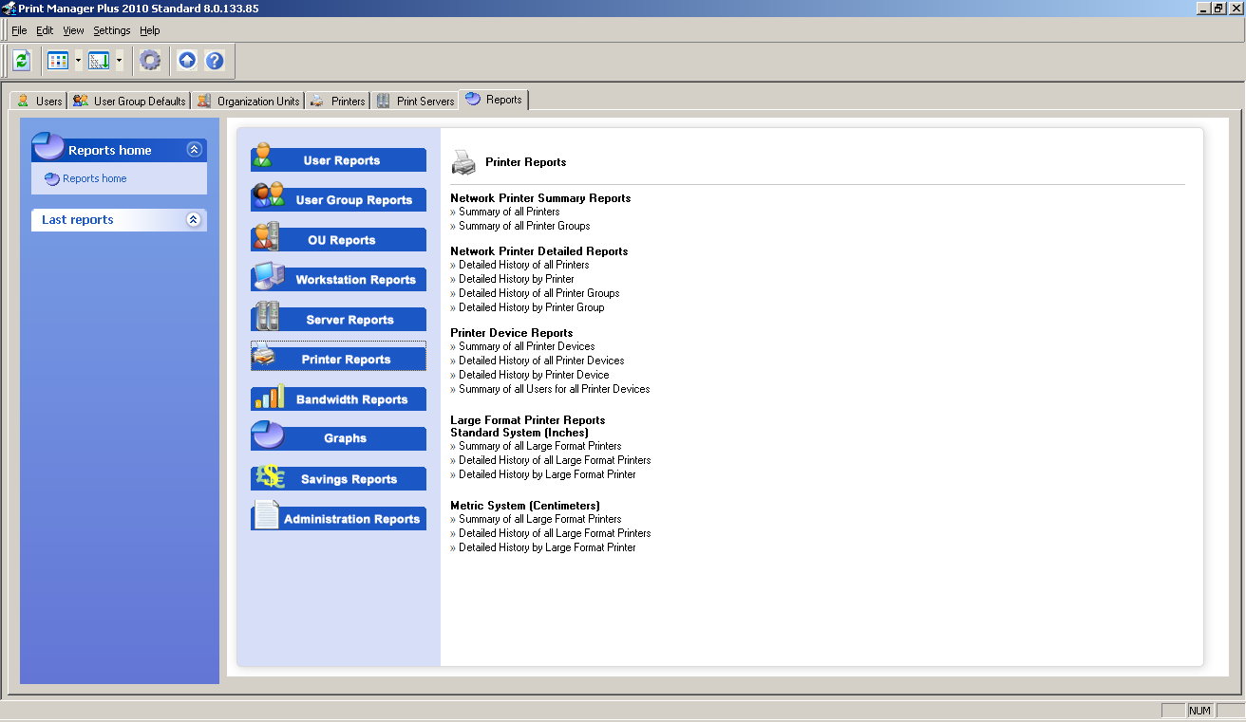Open the dropdown arrow beside sort icon
This screenshot has height=722, width=1246.
[120, 61]
